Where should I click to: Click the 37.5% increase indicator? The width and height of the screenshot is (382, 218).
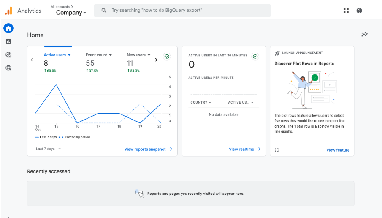92,71
